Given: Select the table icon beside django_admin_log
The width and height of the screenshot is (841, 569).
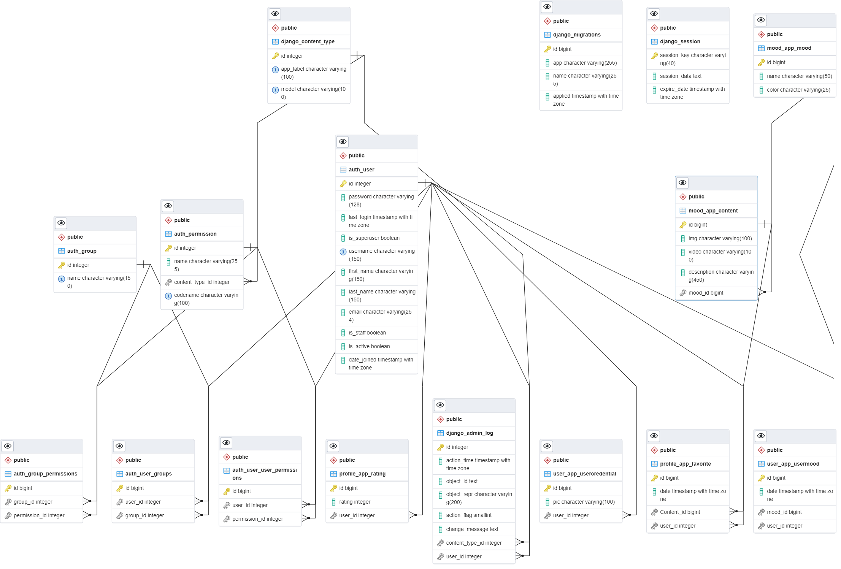Looking at the screenshot, I should 440,433.
